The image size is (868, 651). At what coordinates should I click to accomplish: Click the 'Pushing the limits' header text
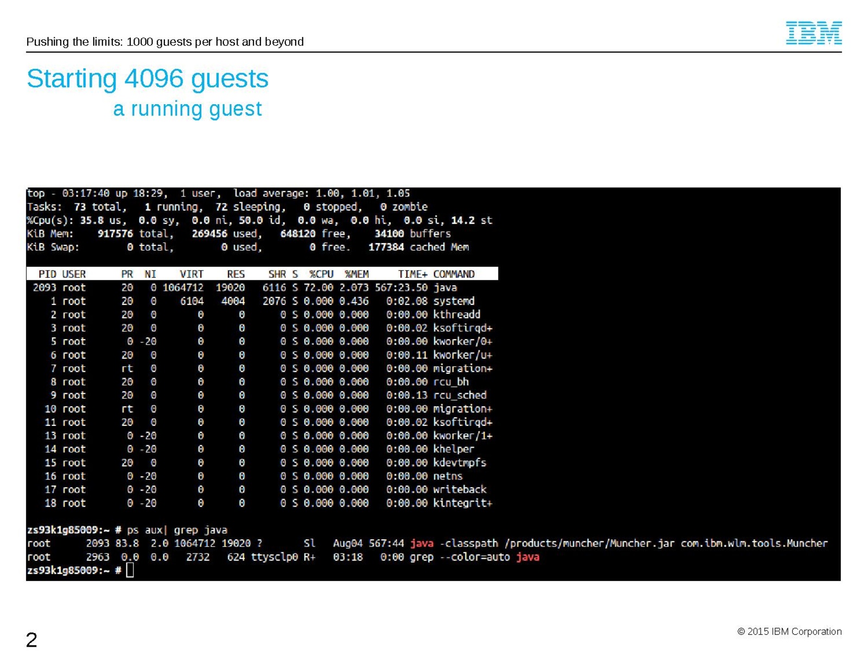165,42
